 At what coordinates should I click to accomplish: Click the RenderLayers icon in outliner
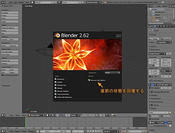click(154, 12)
